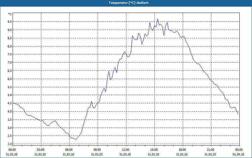The height and width of the screenshot is (158, 252).
Task: Choose the '31.03.20' date below 21:00
Action: 210,155
